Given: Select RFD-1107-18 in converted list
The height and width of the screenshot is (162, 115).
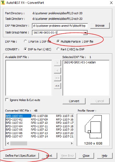Looking at the screenshot, I should tap(65, 126).
